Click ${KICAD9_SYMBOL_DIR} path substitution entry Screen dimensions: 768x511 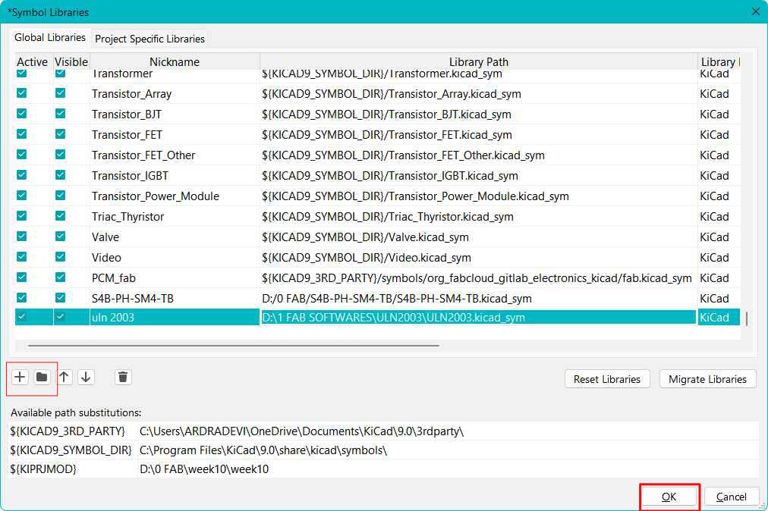(x=71, y=450)
